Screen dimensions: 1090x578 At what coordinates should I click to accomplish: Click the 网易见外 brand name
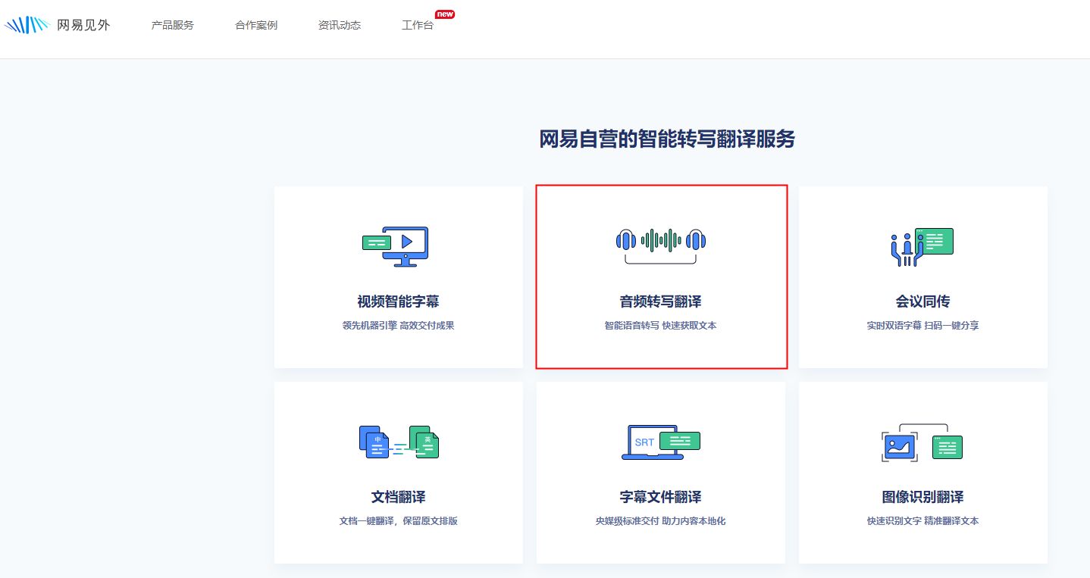83,25
